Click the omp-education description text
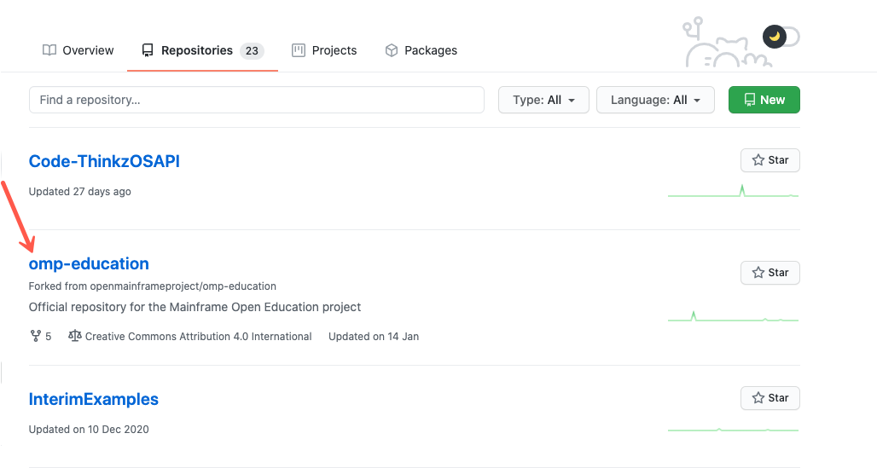This screenshot has height=468, width=877. point(195,307)
